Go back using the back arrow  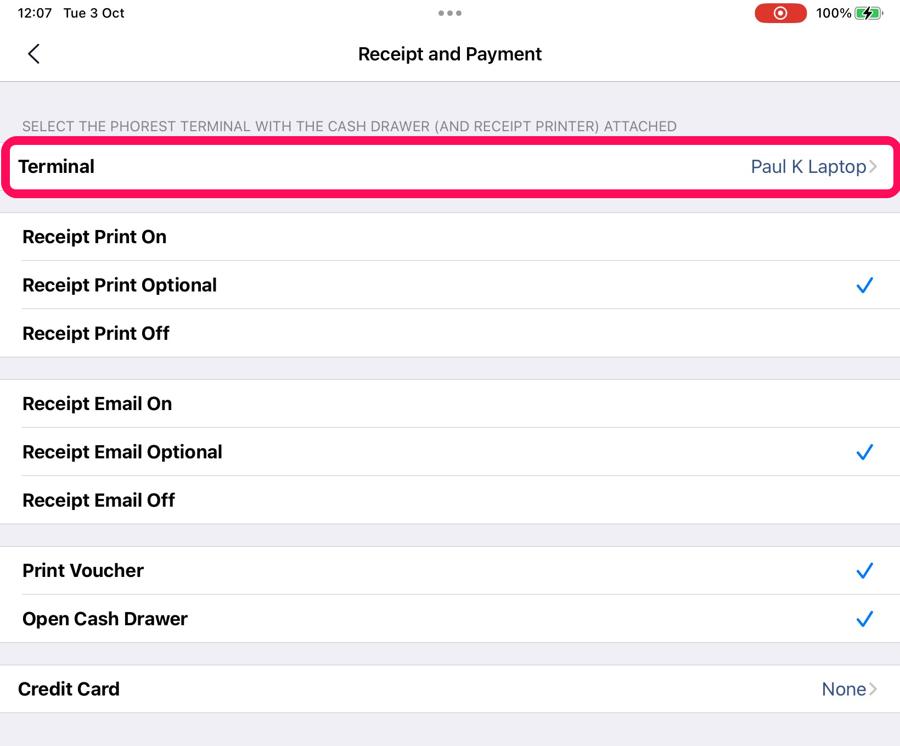pyautogui.click(x=33, y=53)
